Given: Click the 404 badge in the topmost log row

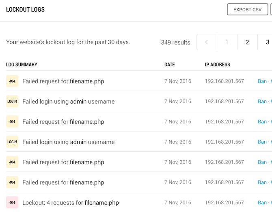Looking at the screenshot, I should pos(12,81).
